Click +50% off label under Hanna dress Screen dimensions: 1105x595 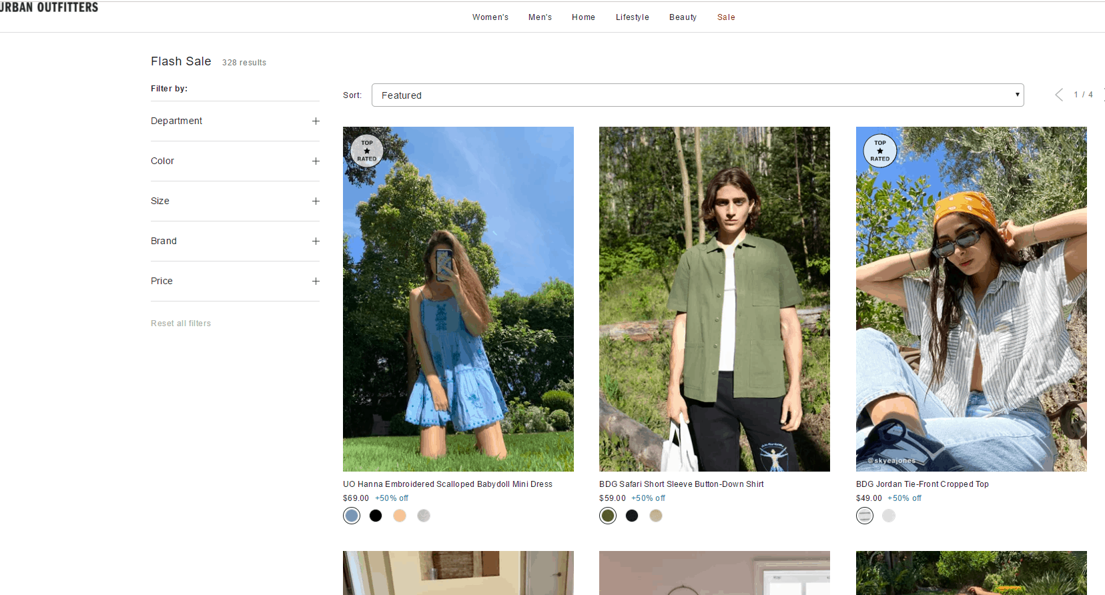point(392,498)
